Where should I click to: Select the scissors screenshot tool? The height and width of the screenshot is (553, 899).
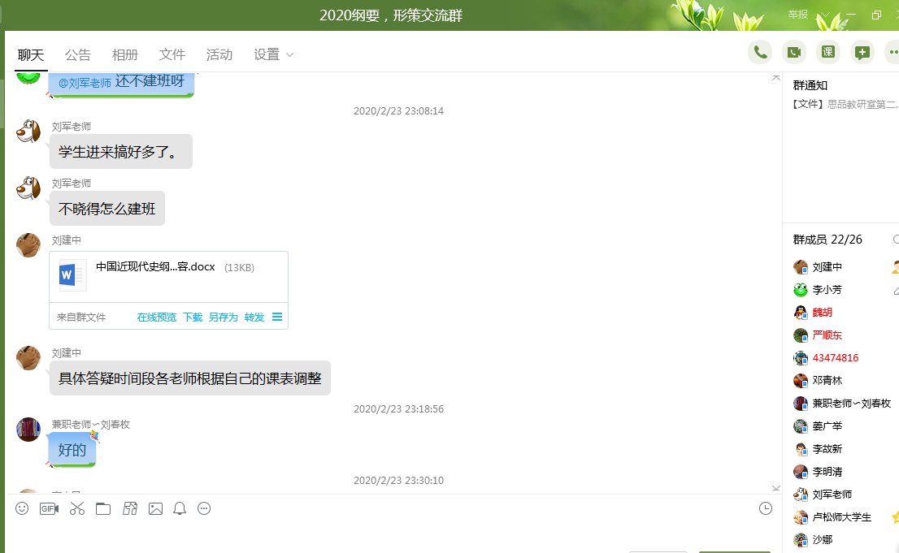77,508
